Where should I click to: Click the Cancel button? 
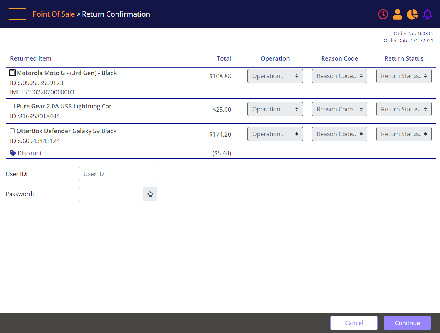354,323
